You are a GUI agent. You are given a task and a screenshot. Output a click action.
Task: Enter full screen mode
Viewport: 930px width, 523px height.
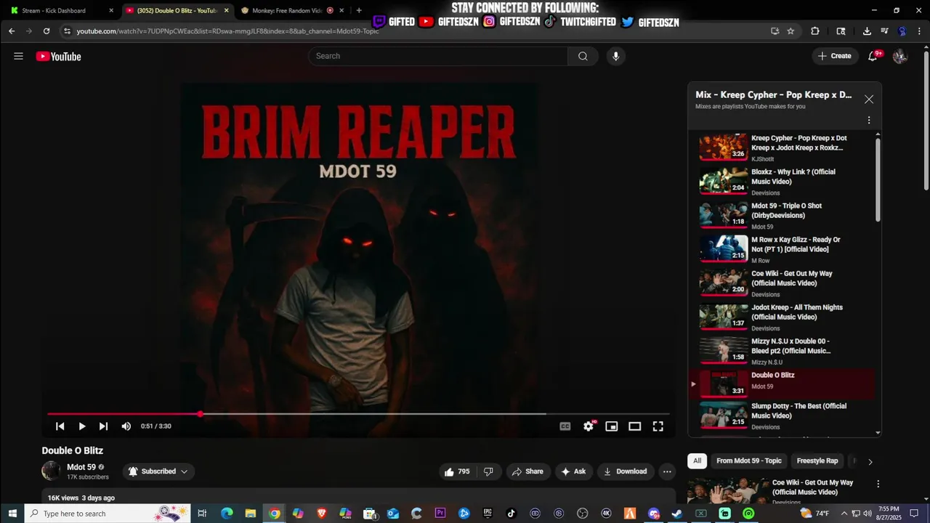658,426
